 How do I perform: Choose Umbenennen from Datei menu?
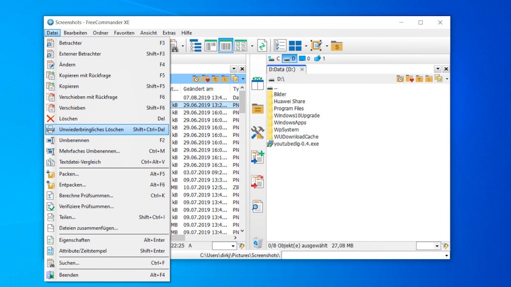107,140
